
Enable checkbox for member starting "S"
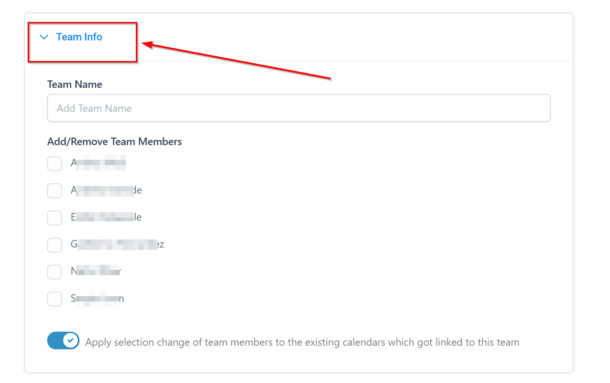coord(55,299)
